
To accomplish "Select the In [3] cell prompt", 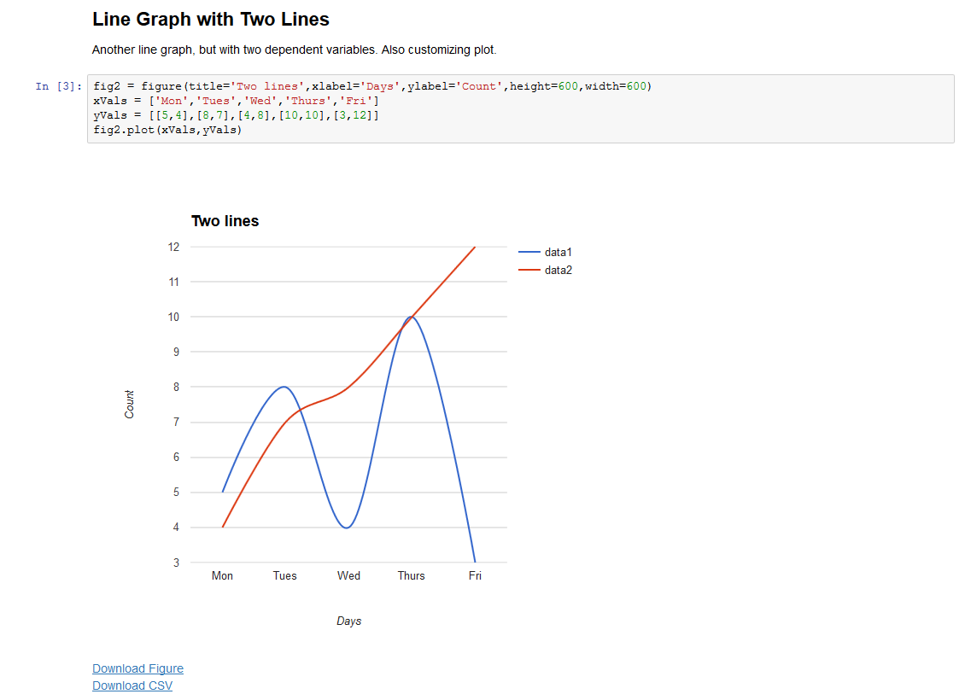I will coord(59,86).
